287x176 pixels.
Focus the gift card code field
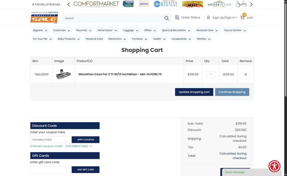coord(51,170)
